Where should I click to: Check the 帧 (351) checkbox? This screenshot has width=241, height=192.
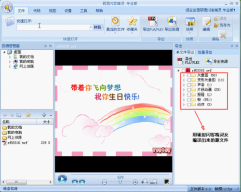[189, 100]
